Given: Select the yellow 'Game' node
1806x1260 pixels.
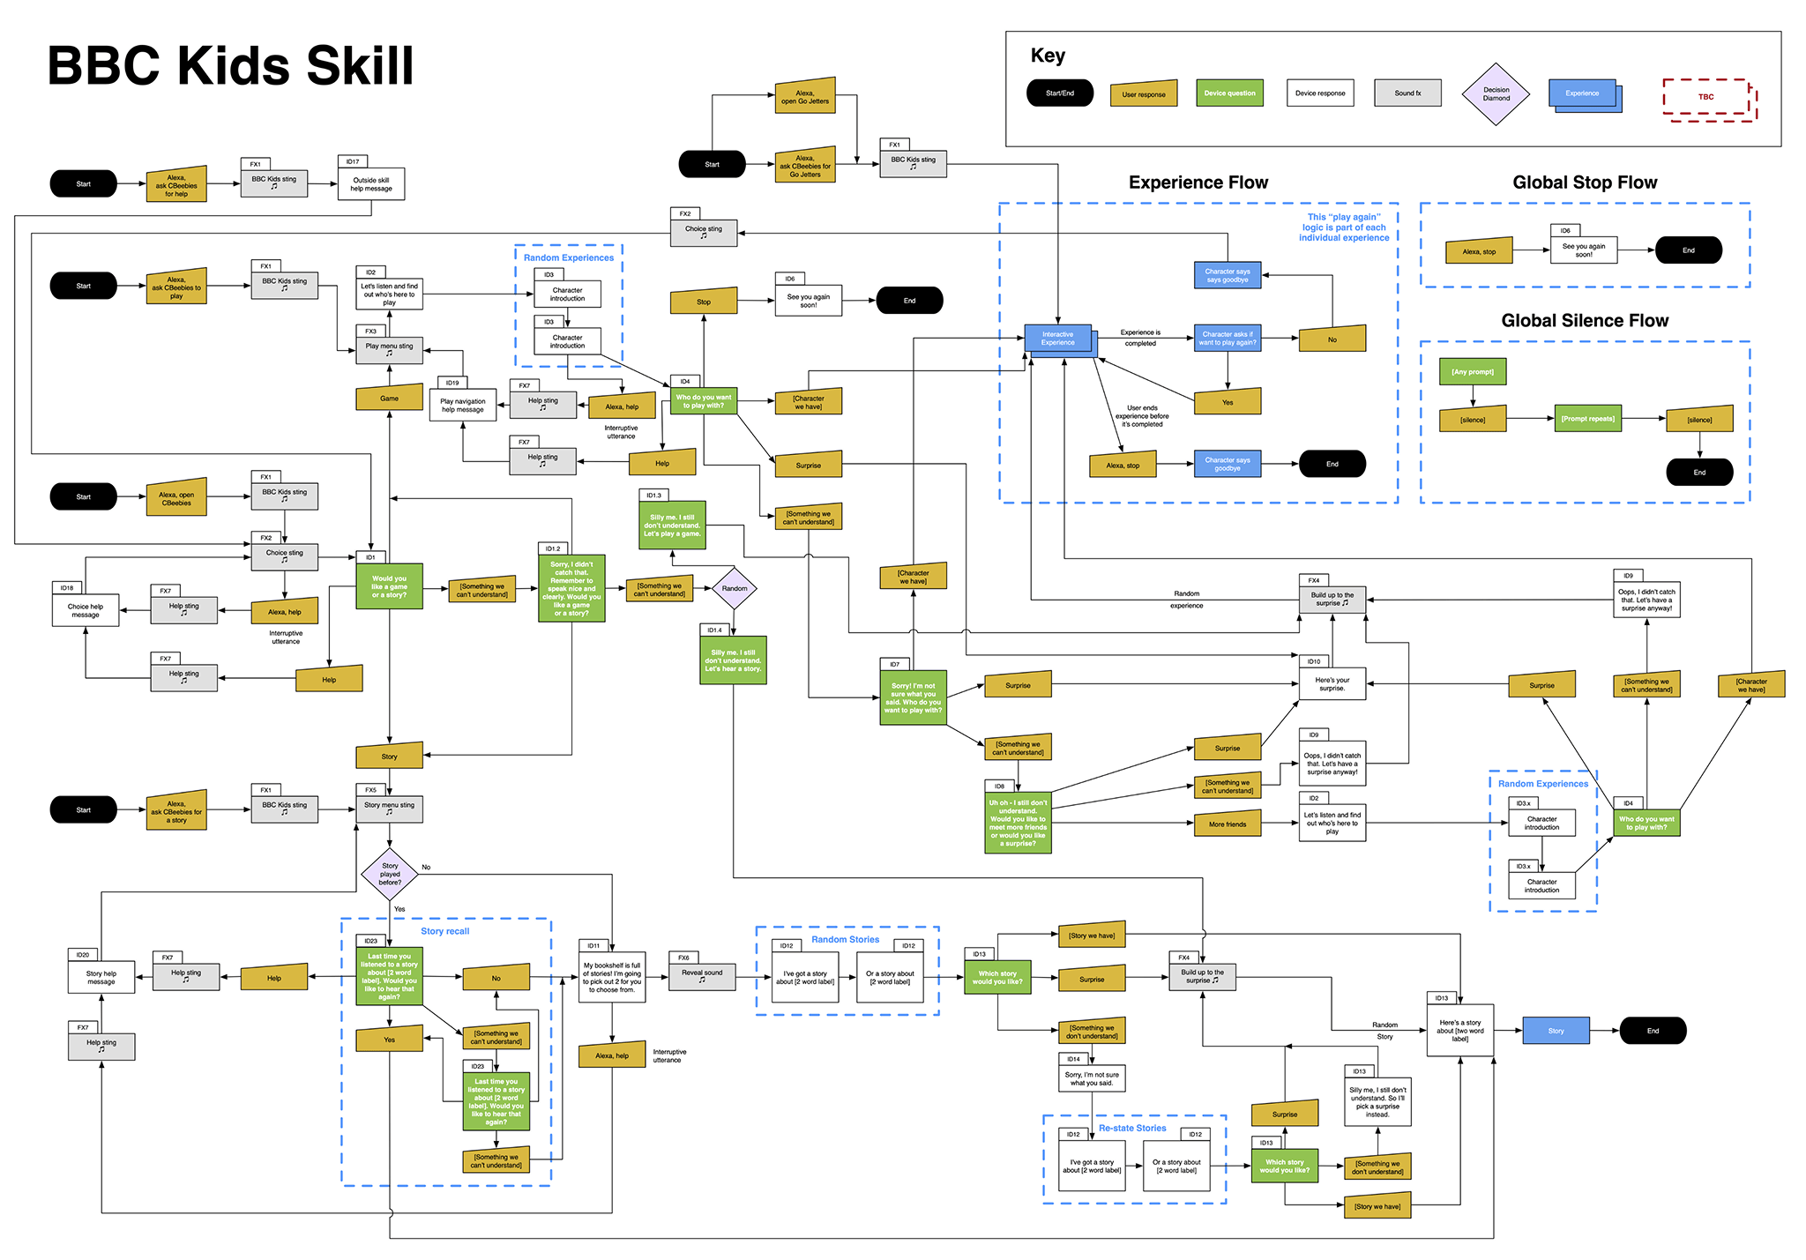Looking at the screenshot, I should (x=389, y=398).
